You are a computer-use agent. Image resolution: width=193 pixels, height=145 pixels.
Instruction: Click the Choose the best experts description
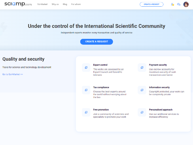coord(110,94)
